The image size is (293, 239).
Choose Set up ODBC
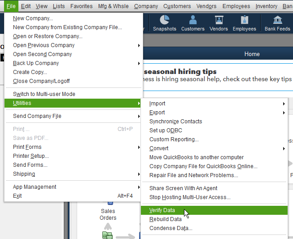pos(214,130)
